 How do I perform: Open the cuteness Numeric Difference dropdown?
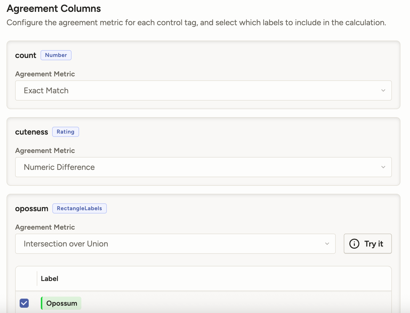coord(203,167)
